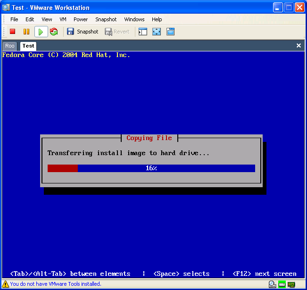
Task: Toggle the sidebar view icon
Action: (143, 32)
